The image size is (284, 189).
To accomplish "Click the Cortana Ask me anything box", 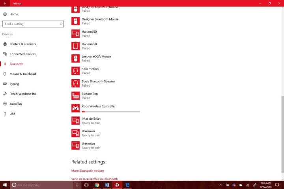I will [x=41, y=185].
